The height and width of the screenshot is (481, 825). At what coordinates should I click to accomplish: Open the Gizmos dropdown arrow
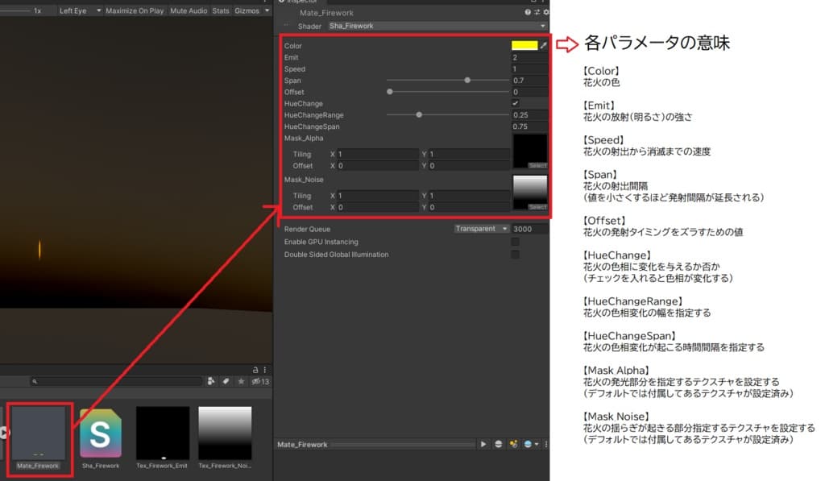267,10
